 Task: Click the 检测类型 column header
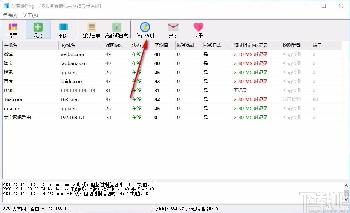[296, 45]
